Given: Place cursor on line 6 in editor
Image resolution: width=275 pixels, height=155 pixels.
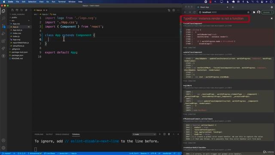Looking at the screenshot, I should click(x=112, y=39).
